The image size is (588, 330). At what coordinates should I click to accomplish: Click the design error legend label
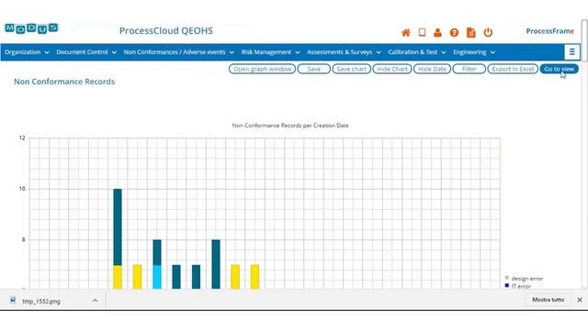[x=526, y=279]
